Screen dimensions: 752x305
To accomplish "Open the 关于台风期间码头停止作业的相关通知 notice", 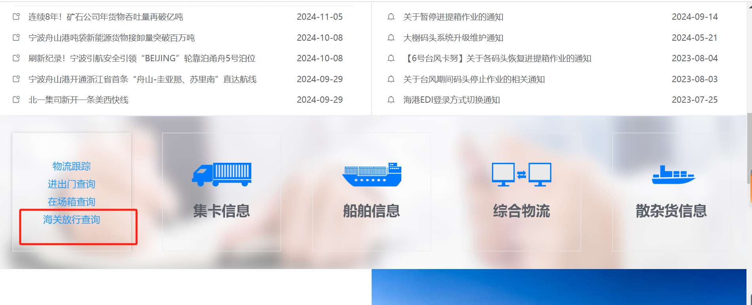I will tap(474, 79).
